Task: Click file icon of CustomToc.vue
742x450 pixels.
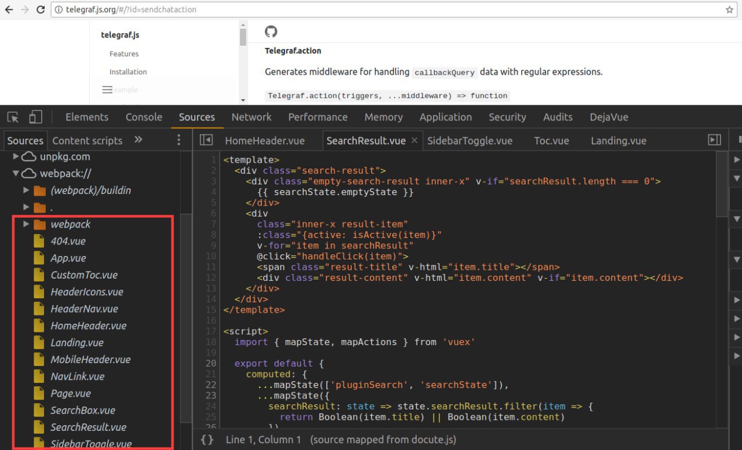Action: tap(39, 275)
